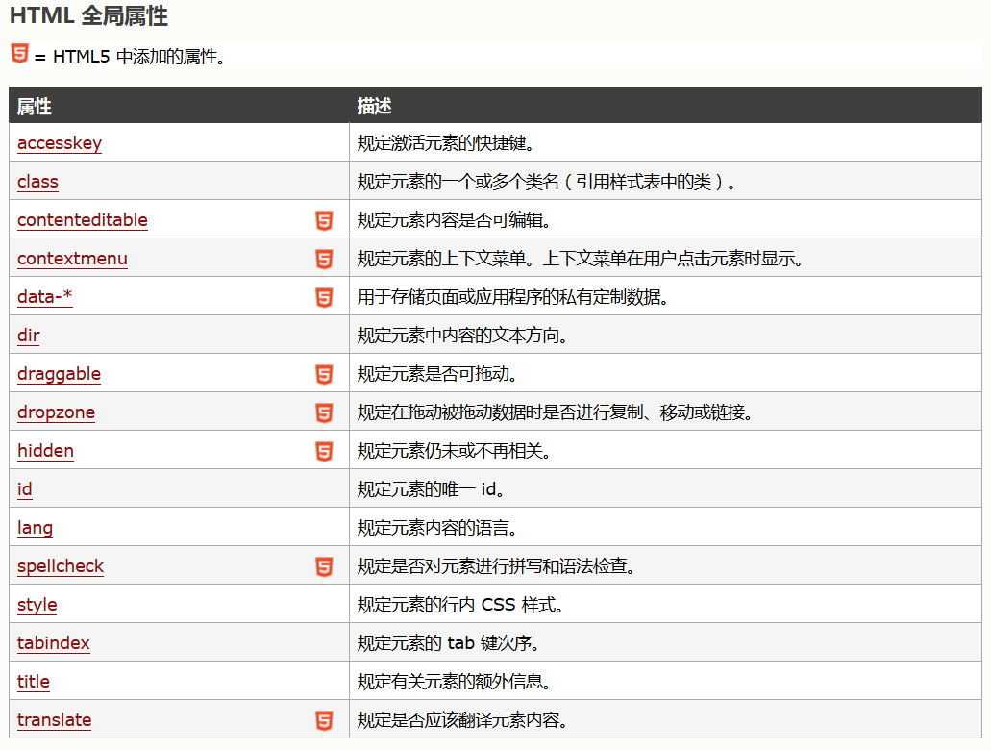Open the lang attribute link
The width and height of the screenshot is (991, 750).
click(x=35, y=528)
